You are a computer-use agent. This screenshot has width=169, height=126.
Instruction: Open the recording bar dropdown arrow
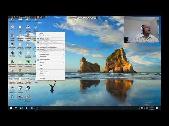[10, 17]
